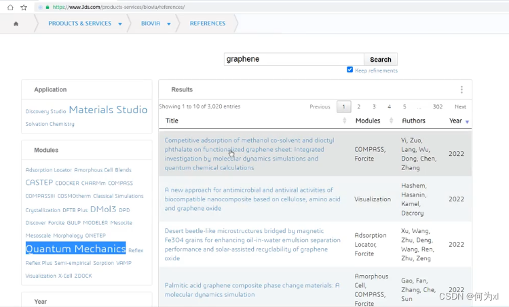Filter by MODELER module

[96, 223]
